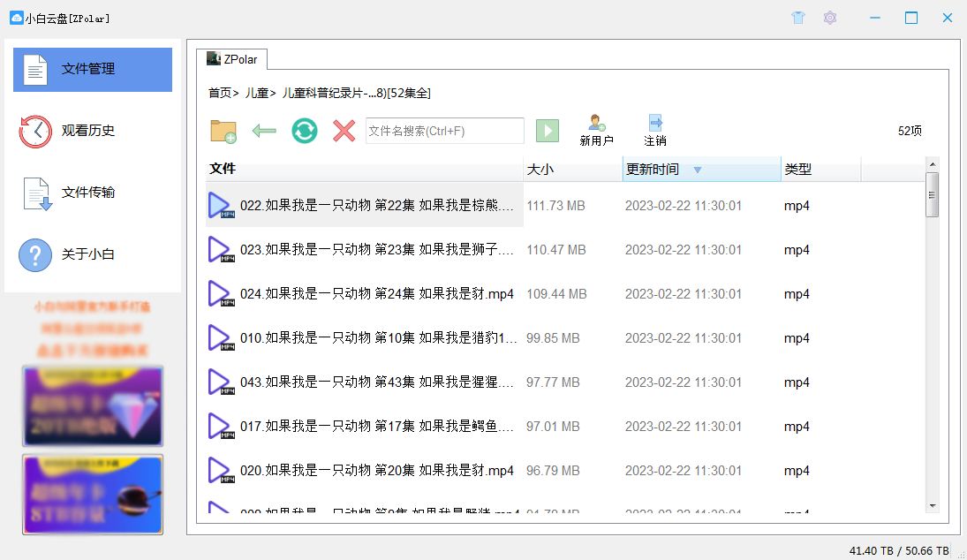Log out using 注销 icon
Viewport: 967px width, 560px height.
(654, 130)
